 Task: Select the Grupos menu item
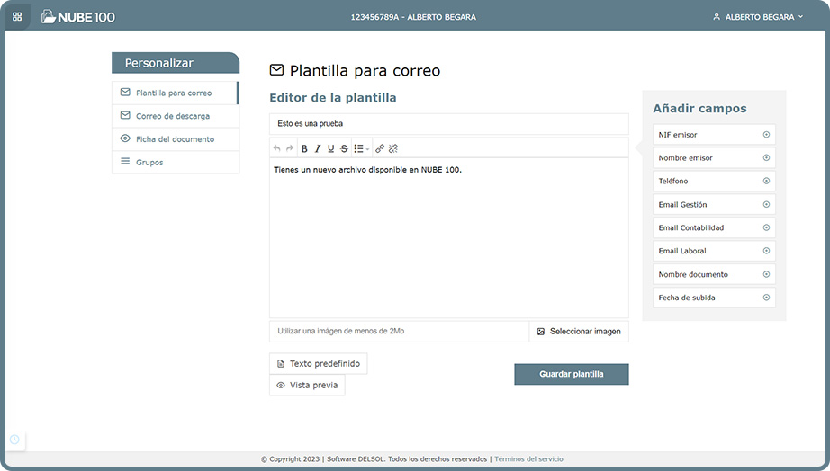click(149, 163)
